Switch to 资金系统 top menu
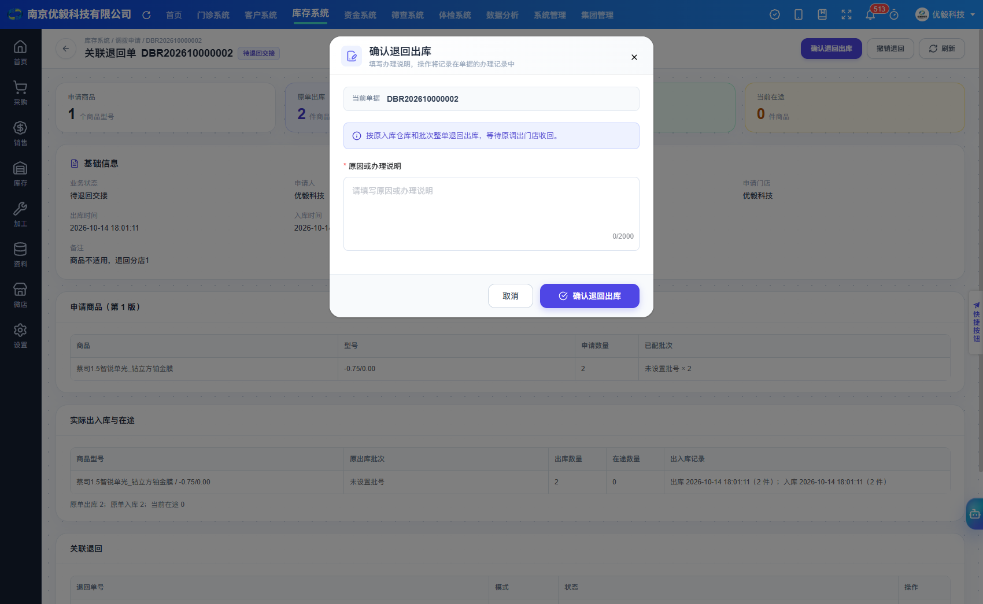Image resolution: width=983 pixels, height=604 pixels. point(360,15)
